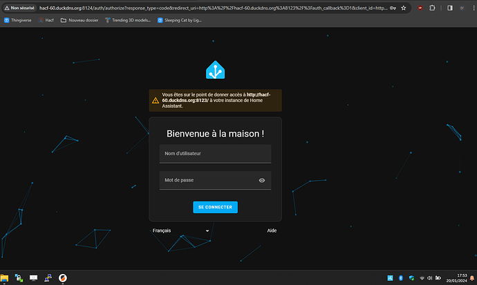Click the Mot de passe field
Viewport: 477px width, 285px height.
tap(215, 180)
